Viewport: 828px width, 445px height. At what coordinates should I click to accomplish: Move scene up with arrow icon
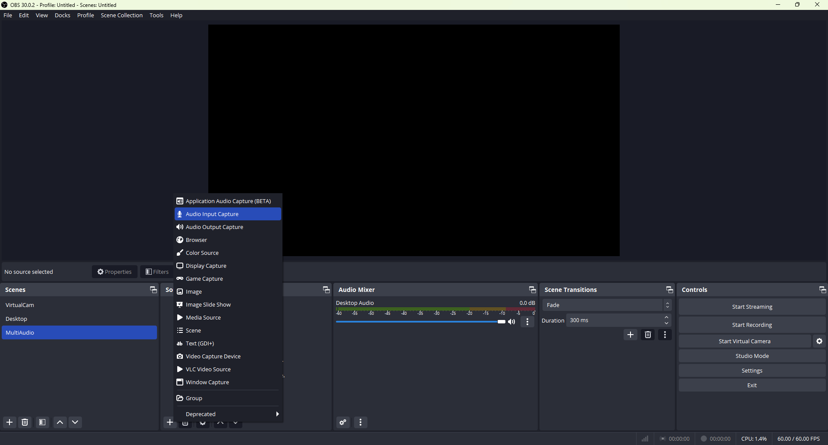click(60, 422)
